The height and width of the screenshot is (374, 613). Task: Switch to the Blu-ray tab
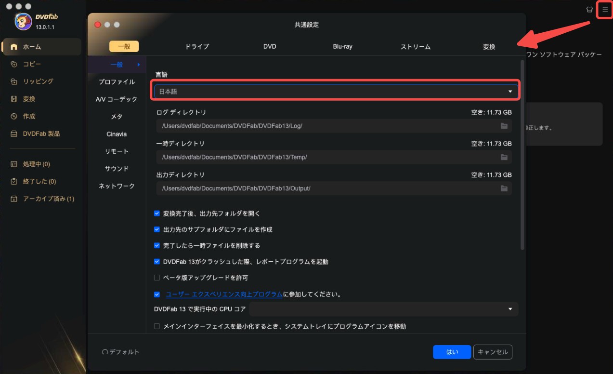tap(342, 47)
